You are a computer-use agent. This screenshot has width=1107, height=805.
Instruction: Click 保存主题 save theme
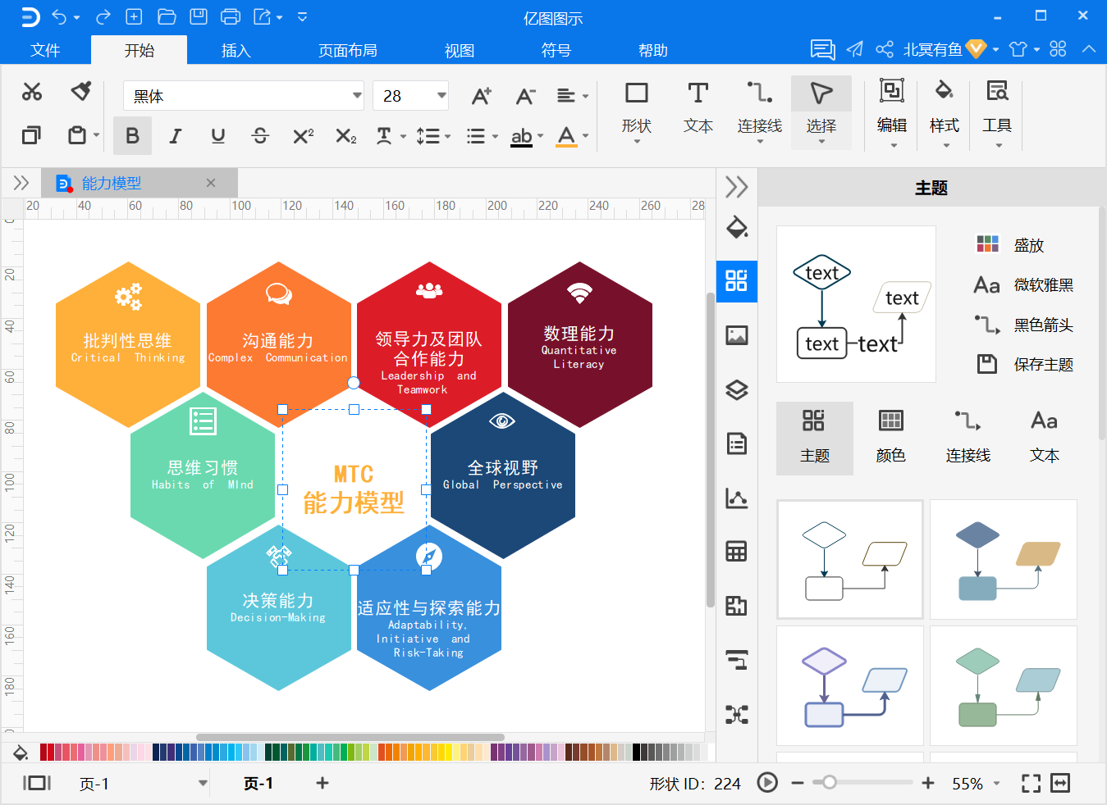pyautogui.click(x=1025, y=364)
